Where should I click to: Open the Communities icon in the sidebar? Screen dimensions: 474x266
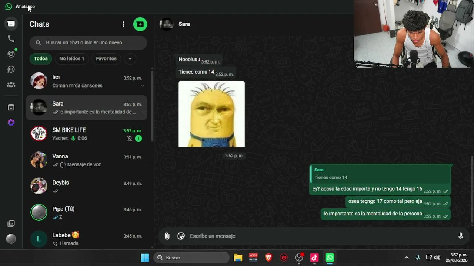pos(11,85)
